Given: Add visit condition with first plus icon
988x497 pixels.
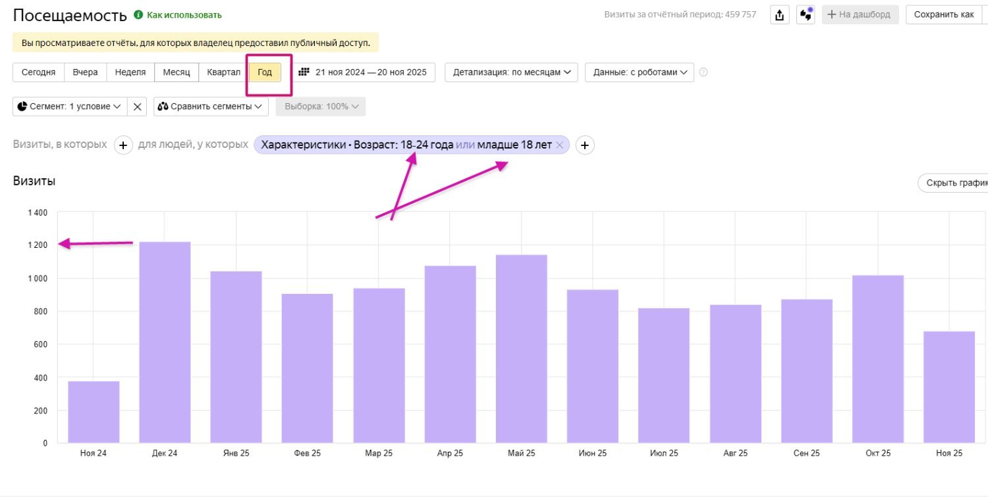Looking at the screenshot, I should pos(123,145).
